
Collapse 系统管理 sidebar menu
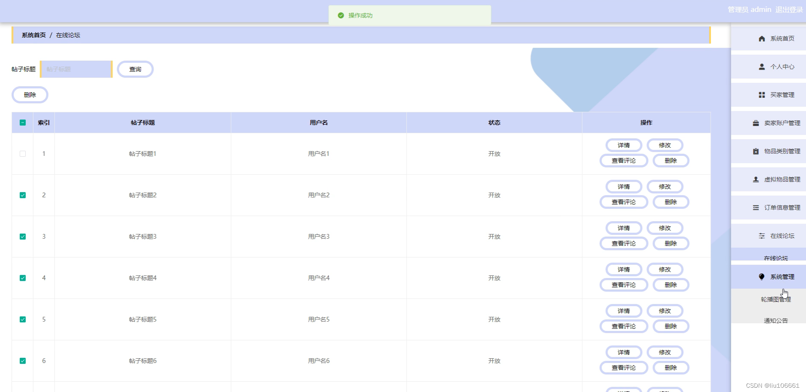768,277
